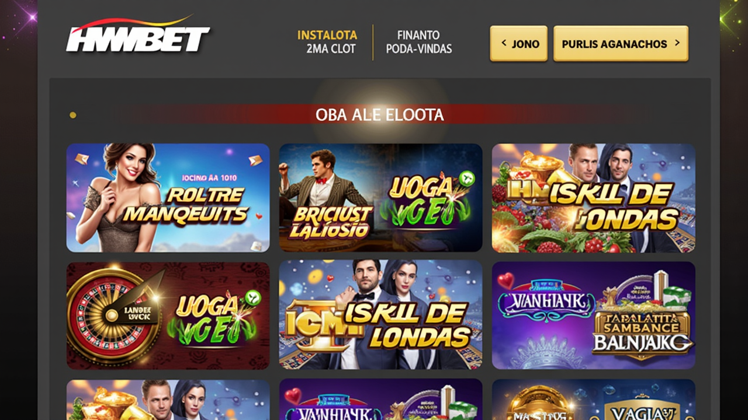Open the bottom-right VAGIA game tile
Image resolution: width=748 pixels, height=420 pixels.
(x=594, y=400)
